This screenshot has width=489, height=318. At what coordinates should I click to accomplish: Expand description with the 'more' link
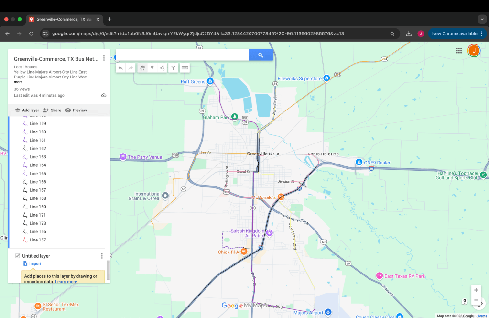(x=18, y=82)
